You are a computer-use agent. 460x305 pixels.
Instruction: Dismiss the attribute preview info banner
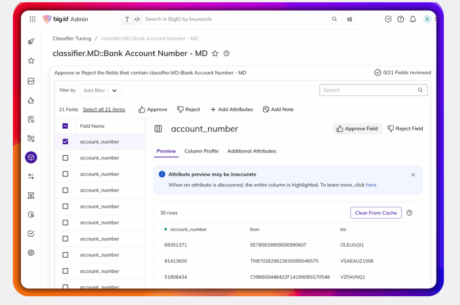[x=413, y=175]
